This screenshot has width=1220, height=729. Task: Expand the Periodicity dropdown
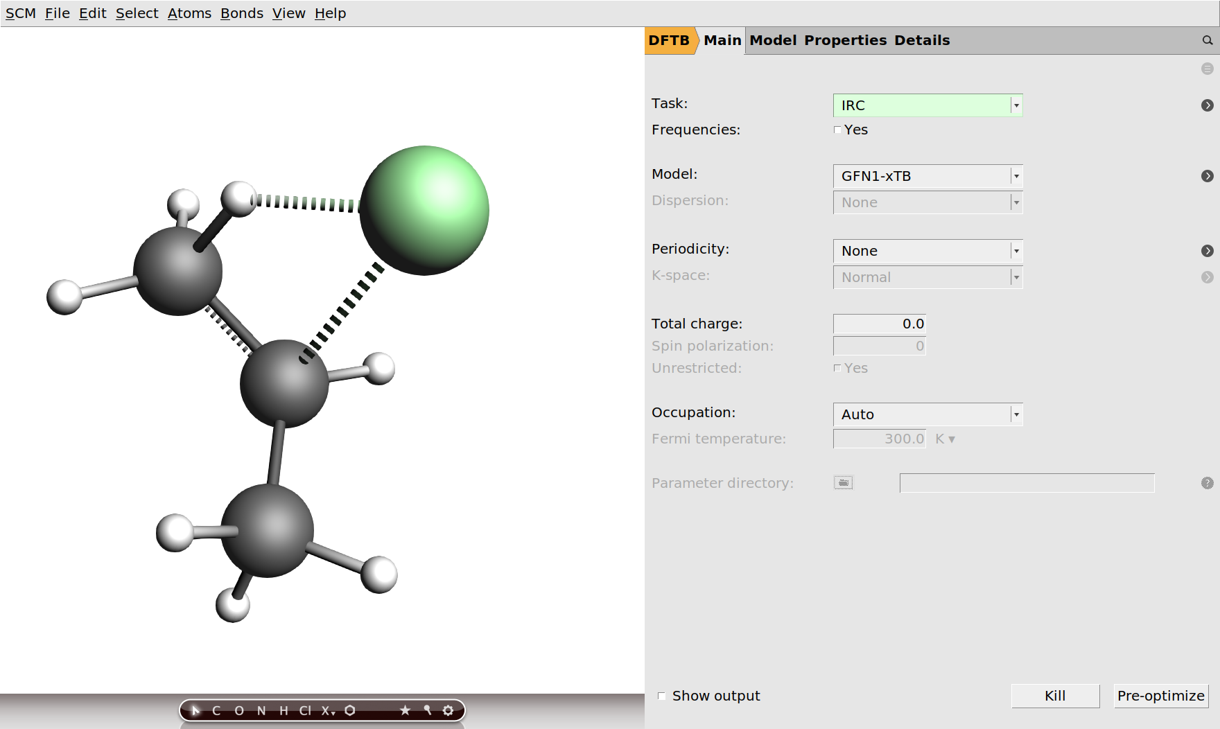click(x=927, y=251)
